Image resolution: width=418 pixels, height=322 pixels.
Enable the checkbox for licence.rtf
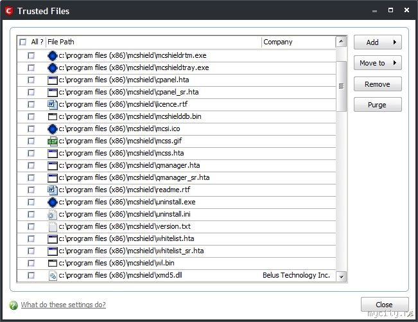[x=31, y=104]
